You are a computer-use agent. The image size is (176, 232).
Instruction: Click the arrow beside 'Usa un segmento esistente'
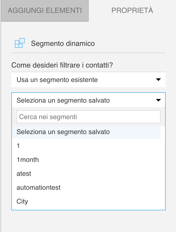coord(158,80)
